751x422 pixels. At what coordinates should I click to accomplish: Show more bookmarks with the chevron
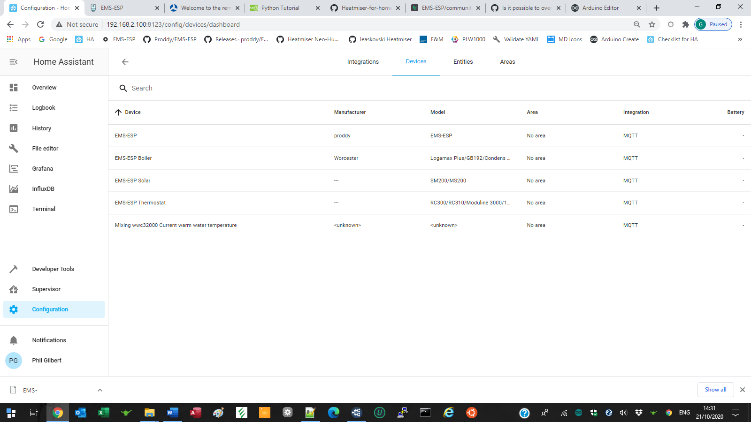[740, 39]
